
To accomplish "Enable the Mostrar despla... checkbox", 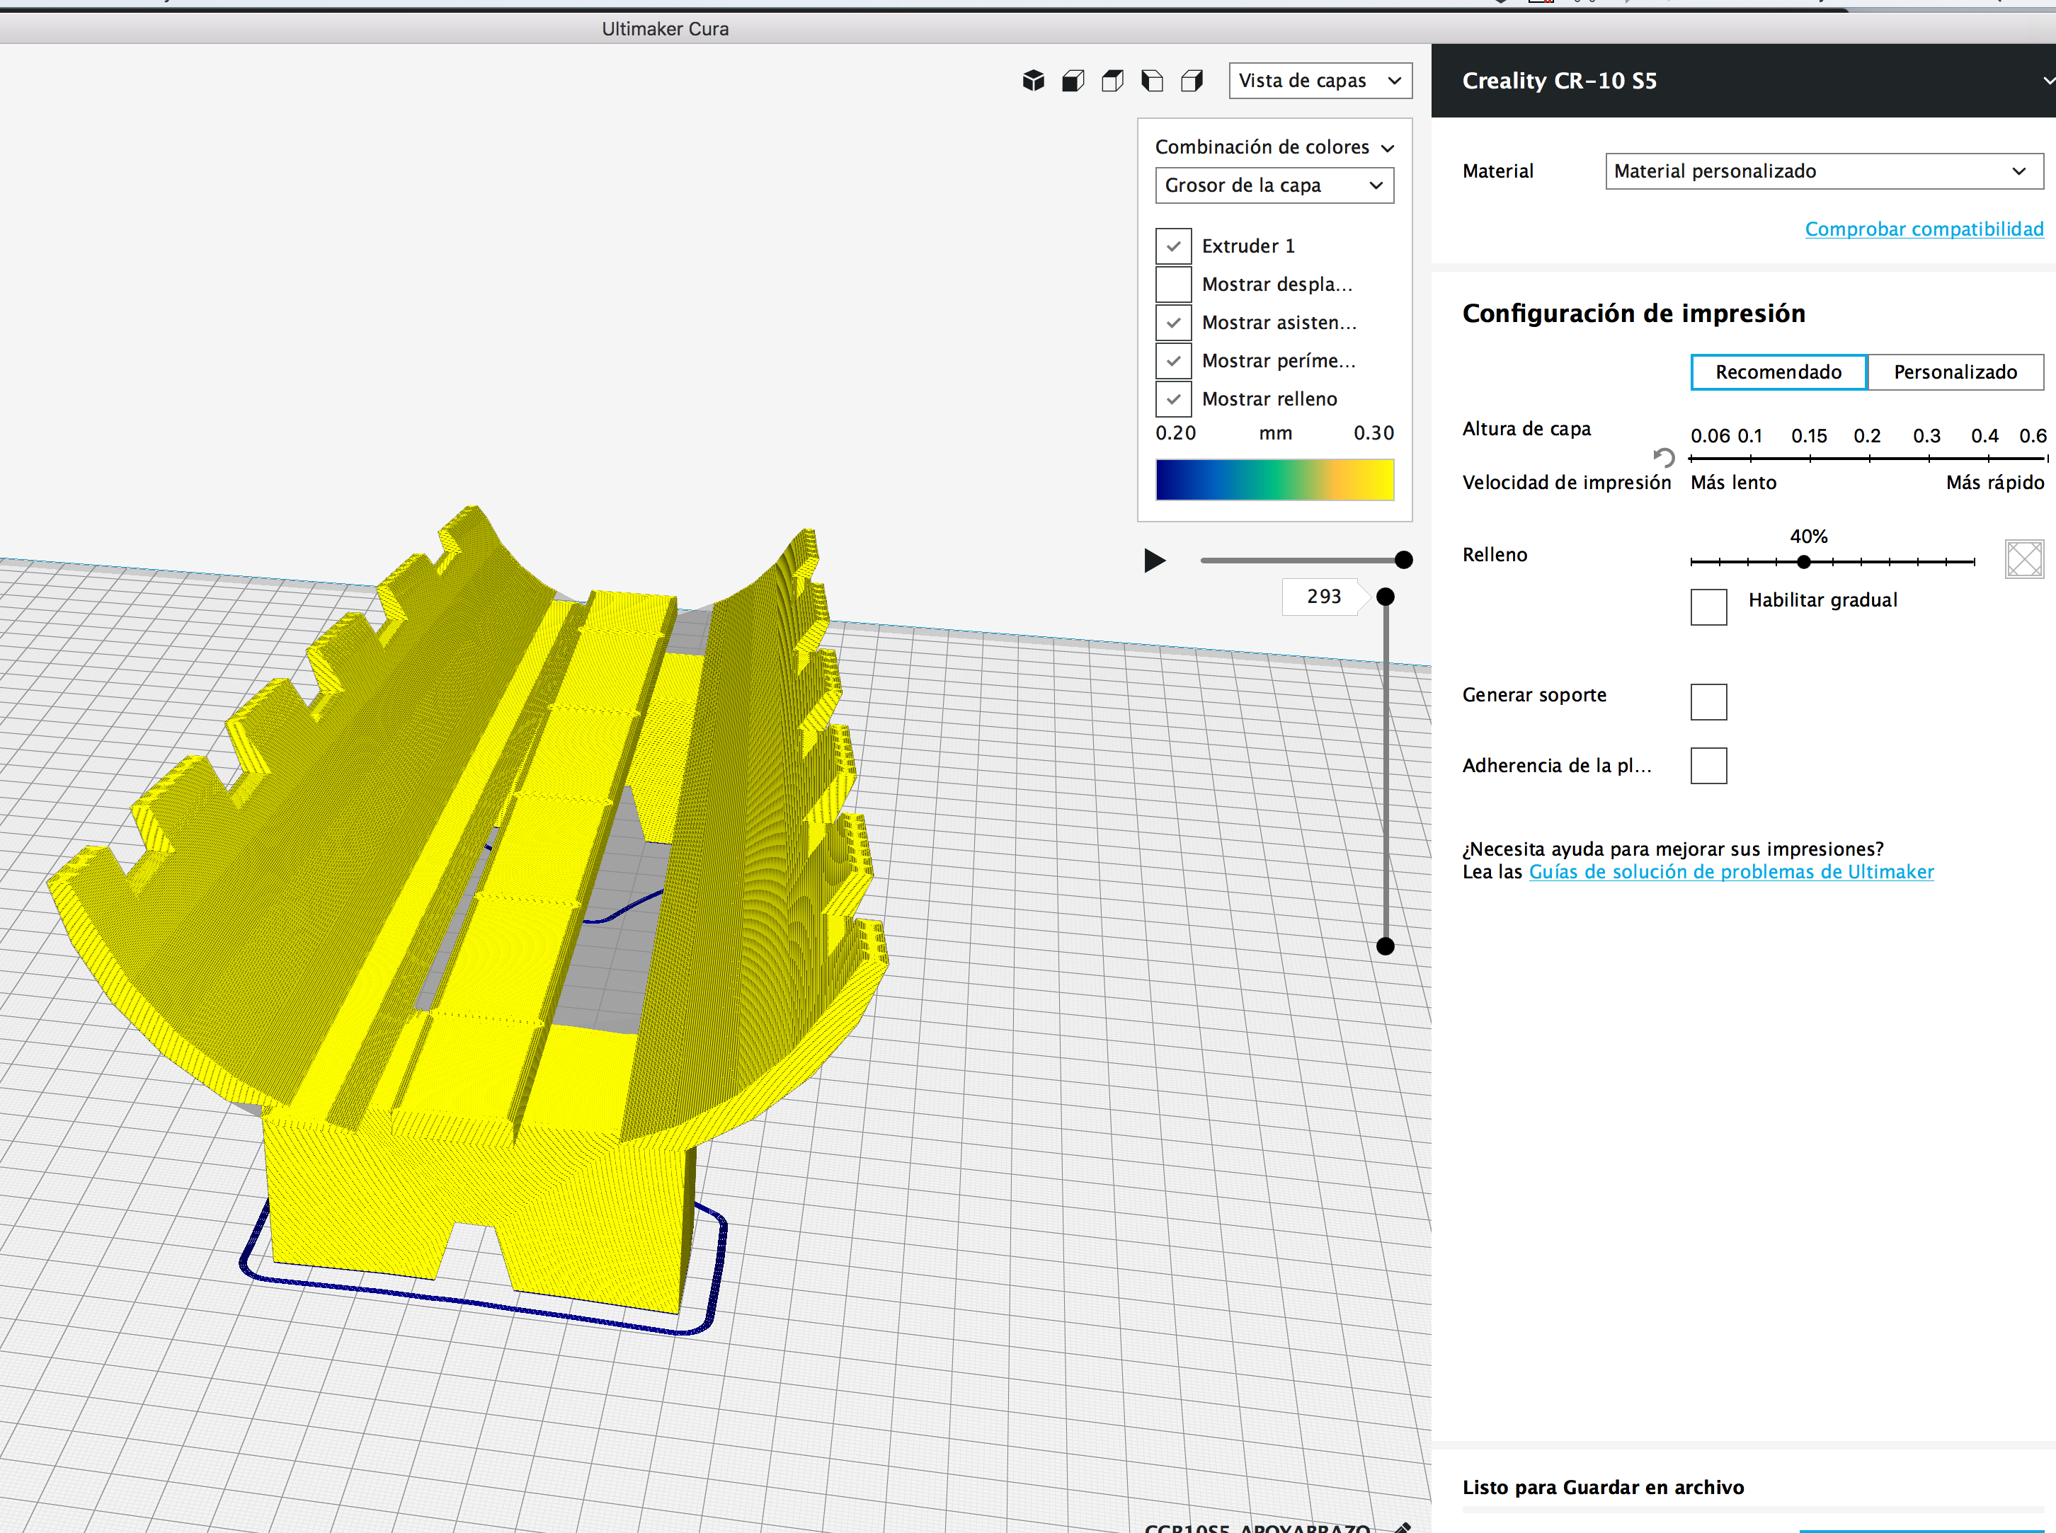I will coord(1173,284).
